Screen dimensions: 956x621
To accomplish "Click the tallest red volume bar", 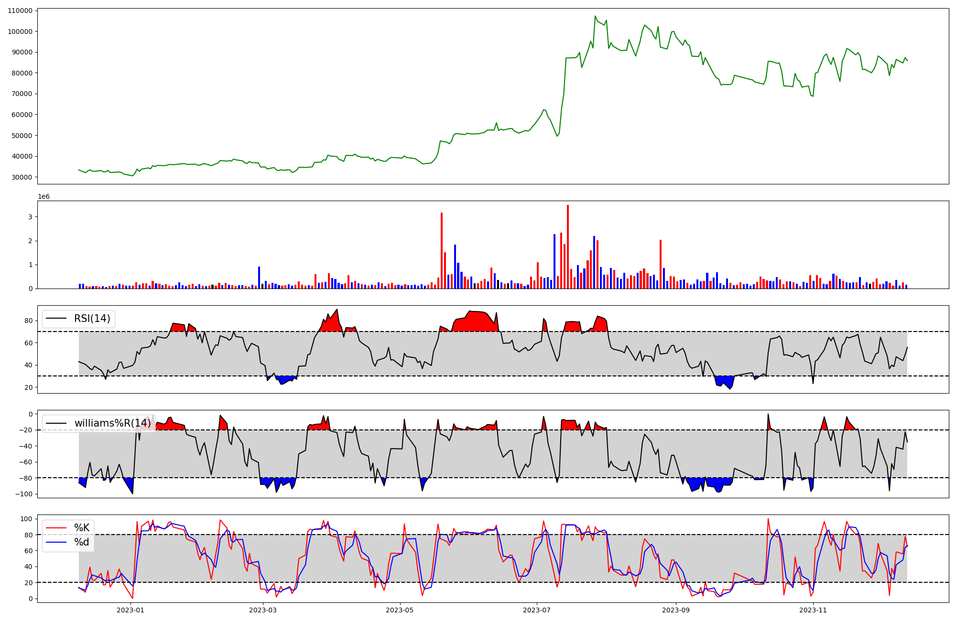I will (567, 246).
